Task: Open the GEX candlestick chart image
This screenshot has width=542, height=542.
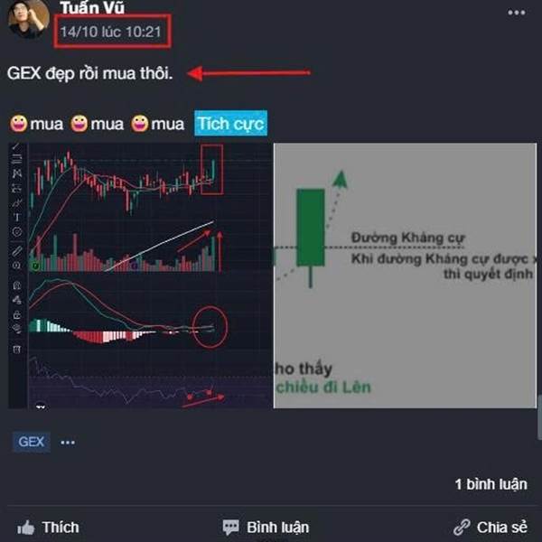Action: point(140,276)
